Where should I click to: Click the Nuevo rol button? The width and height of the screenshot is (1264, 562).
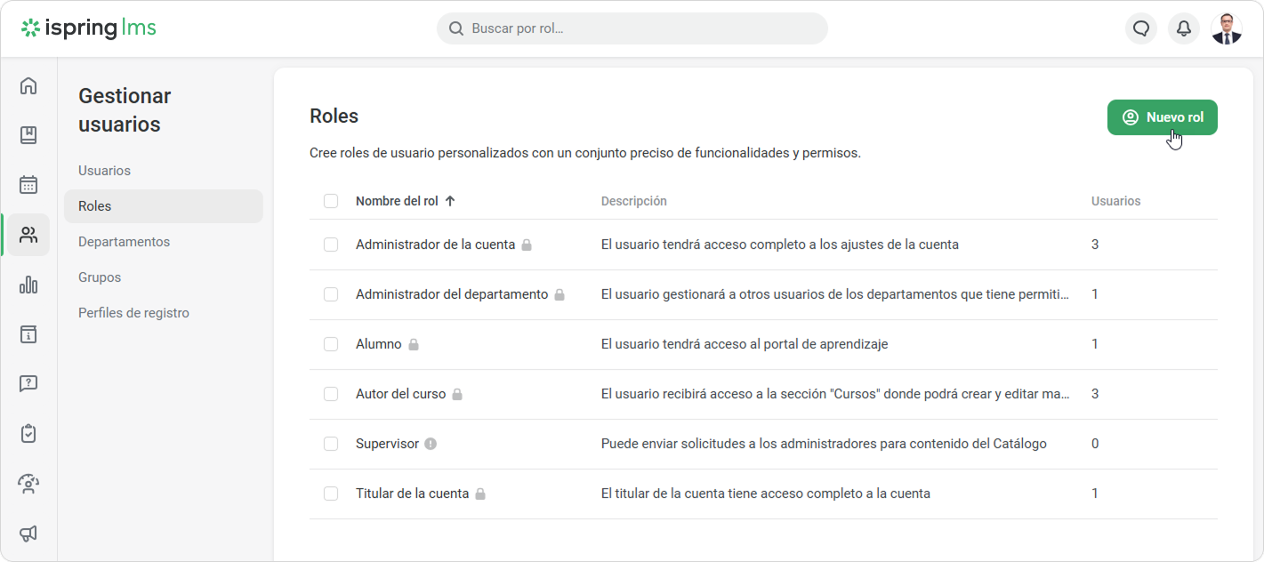(1162, 117)
